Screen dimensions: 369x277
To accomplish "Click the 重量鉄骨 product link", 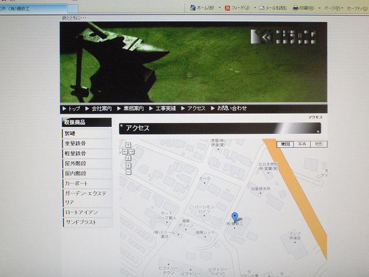I will tap(87, 144).
